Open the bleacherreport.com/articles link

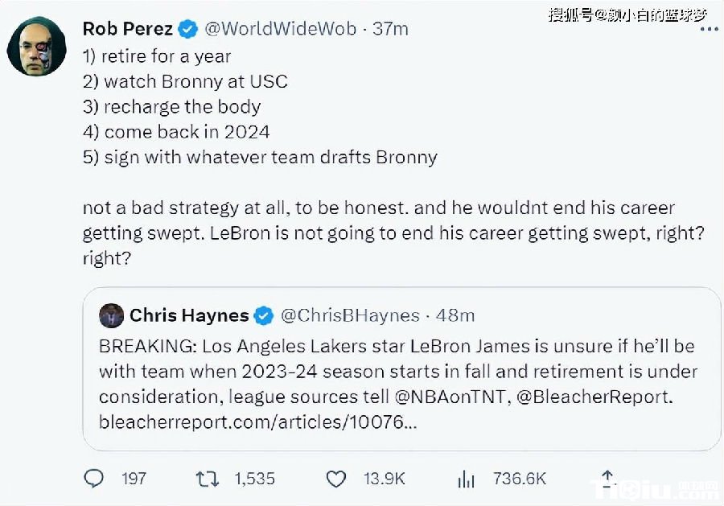click(257, 422)
